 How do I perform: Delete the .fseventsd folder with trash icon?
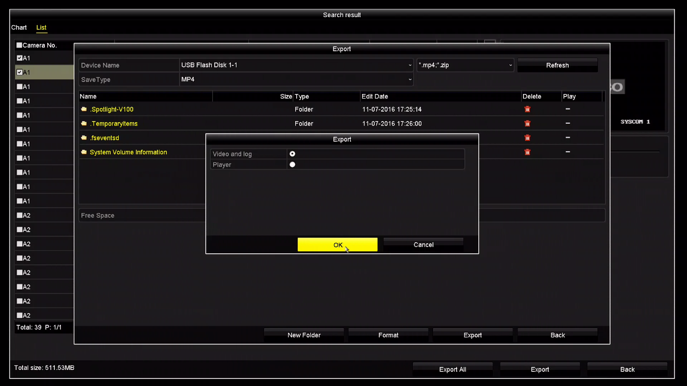(x=527, y=138)
